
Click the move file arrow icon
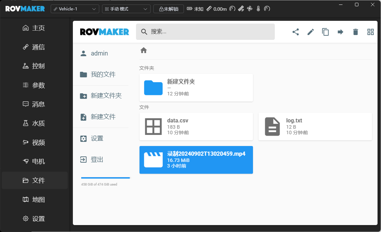tap(340, 32)
